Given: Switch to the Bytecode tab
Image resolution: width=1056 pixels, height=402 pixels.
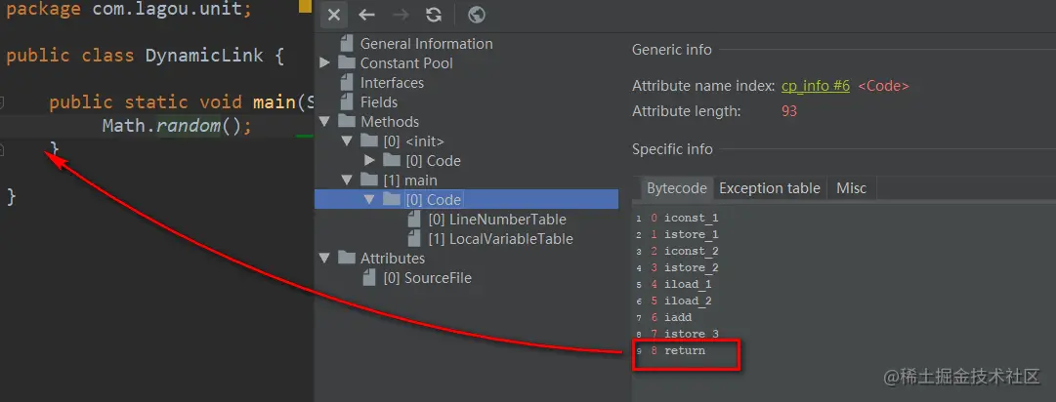Looking at the screenshot, I should pyautogui.click(x=676, y=188).
